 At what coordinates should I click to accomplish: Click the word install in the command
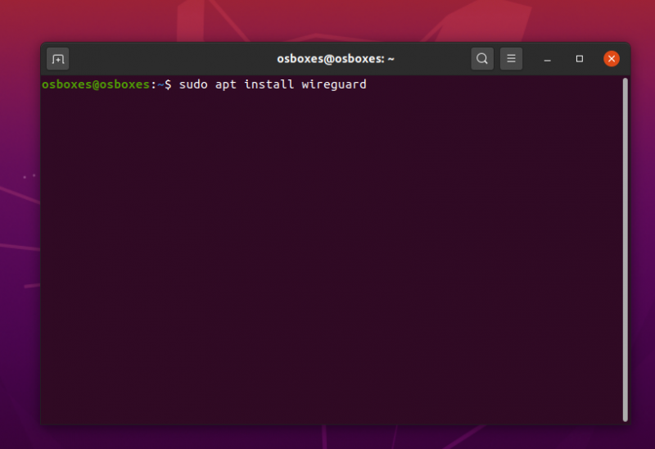pos(268,84)
